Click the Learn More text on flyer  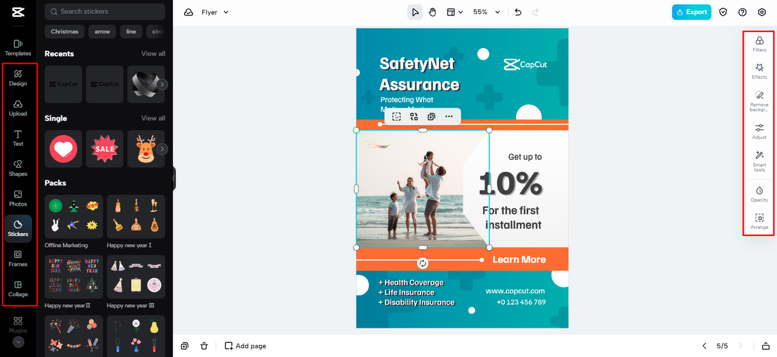click(x=519, y=259)
